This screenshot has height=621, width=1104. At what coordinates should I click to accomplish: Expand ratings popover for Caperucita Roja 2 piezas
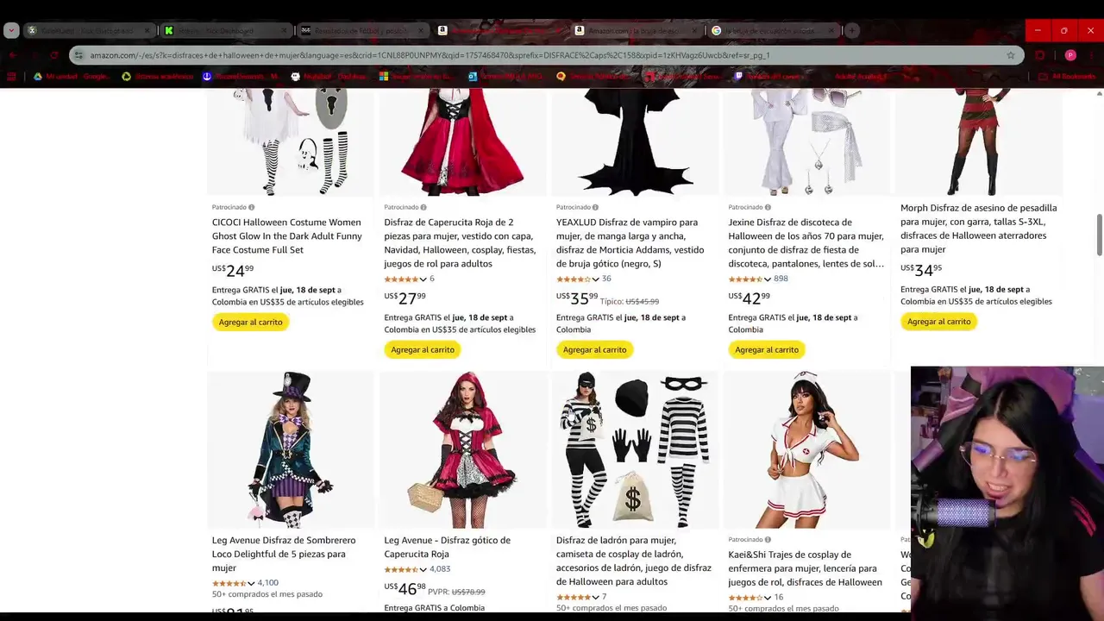click(423, 279)
